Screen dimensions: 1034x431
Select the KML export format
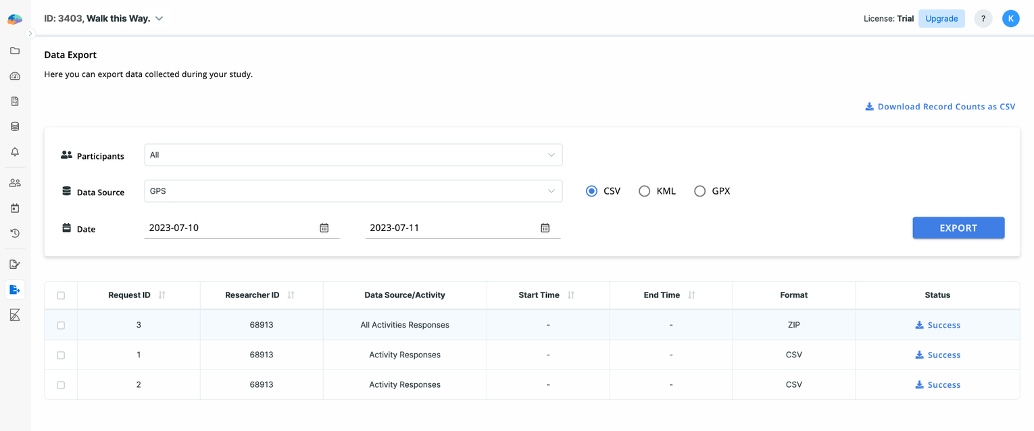(644, 191)
